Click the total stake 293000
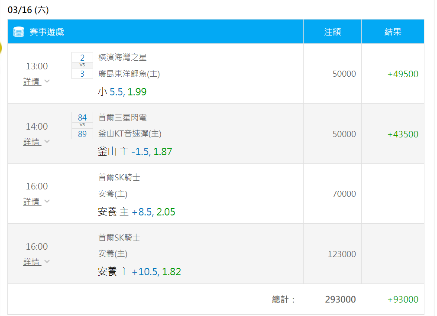The height and width of the screenshot is (316, 437). pos(340,299)
